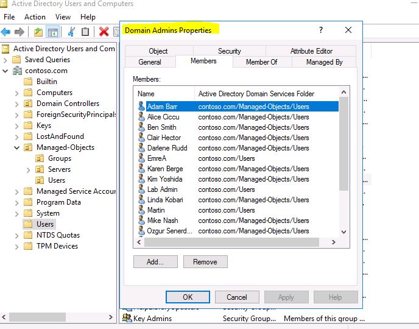
Task: Click the contoso.com domain icon
Action: click(18, 71)
